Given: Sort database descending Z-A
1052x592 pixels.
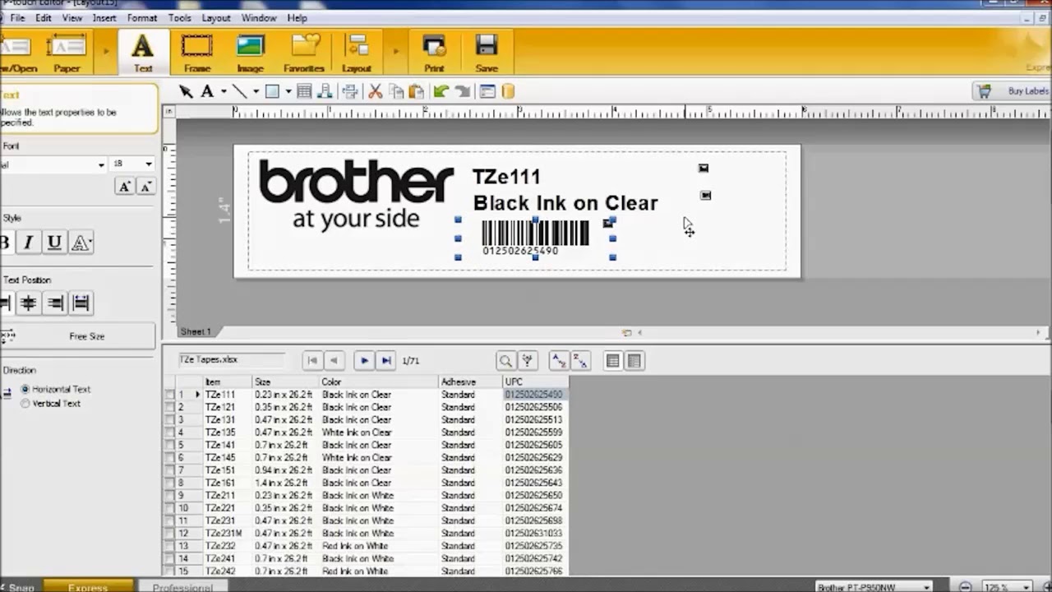Looking at the screenshot, I should tap(580, 361).
